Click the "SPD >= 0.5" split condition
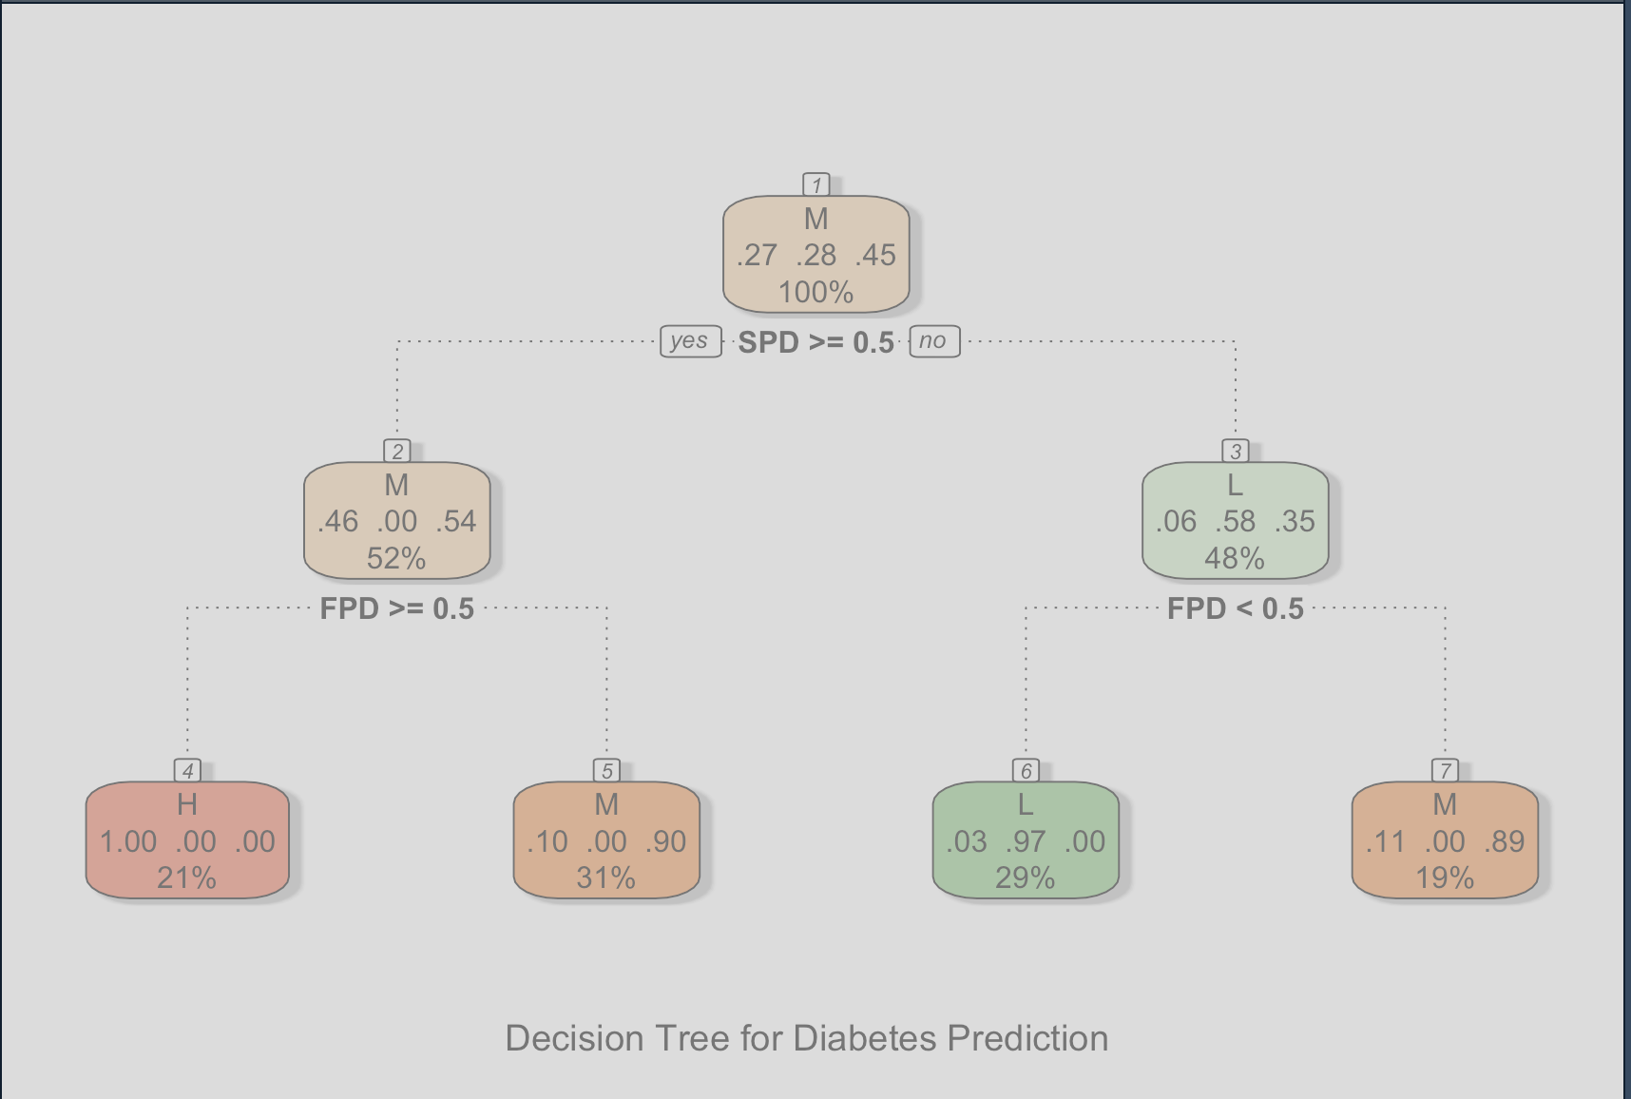Screen dimensions: 1631x1099 816,342
